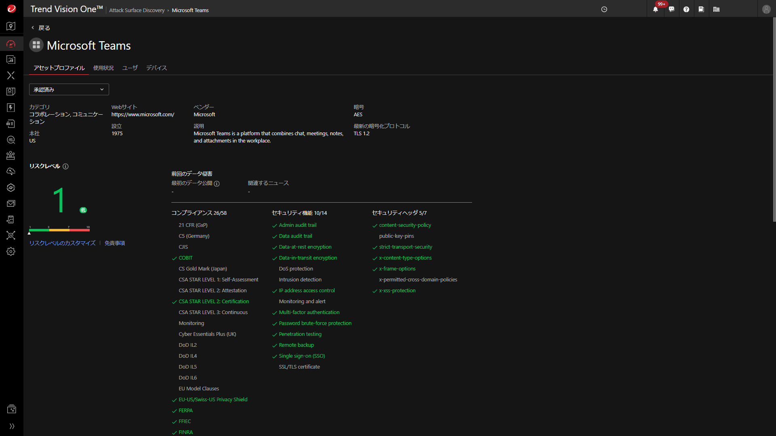Open the mobile device sidebar icon
The height and width of the screenshot is (436, 776).
pos(11,220)
